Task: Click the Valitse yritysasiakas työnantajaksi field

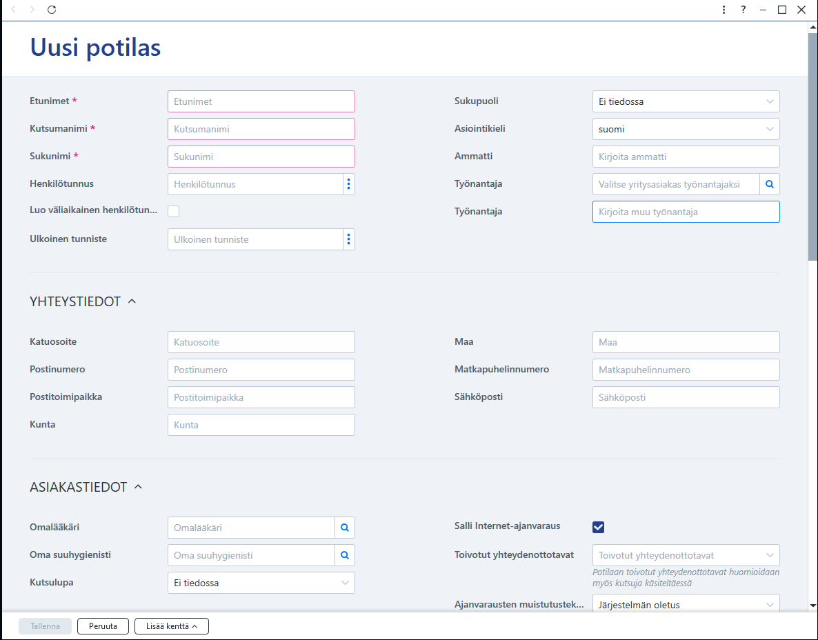Action: coord(676,184)
